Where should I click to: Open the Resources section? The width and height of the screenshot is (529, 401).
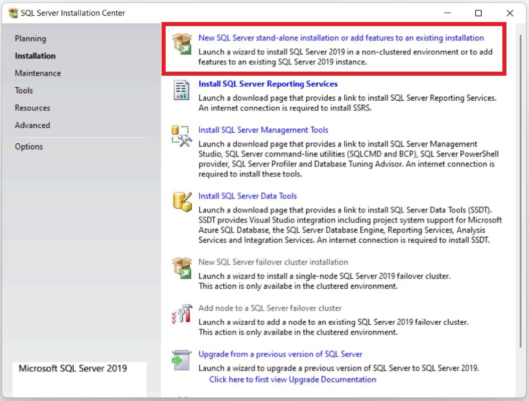pos(32,108)
